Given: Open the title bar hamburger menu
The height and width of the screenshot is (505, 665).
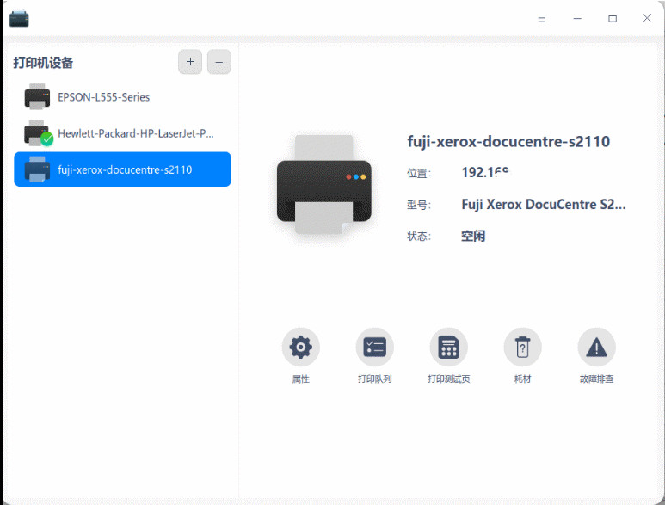Looking at the screenshot, I should (542, 18).
